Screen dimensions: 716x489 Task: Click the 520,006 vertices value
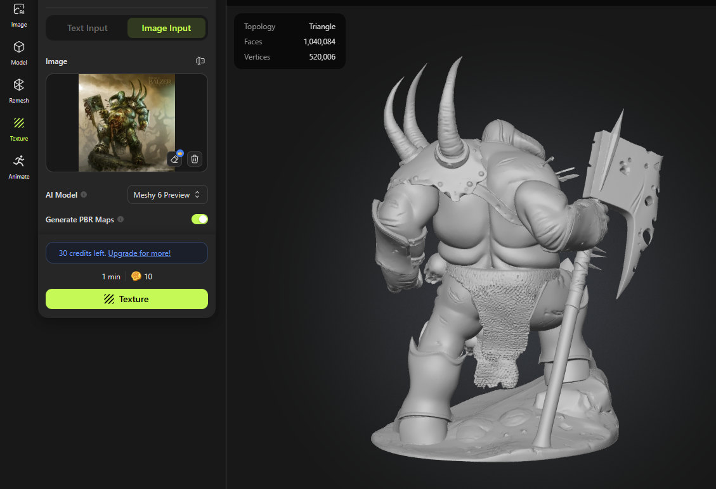click(x=322, y=56)
